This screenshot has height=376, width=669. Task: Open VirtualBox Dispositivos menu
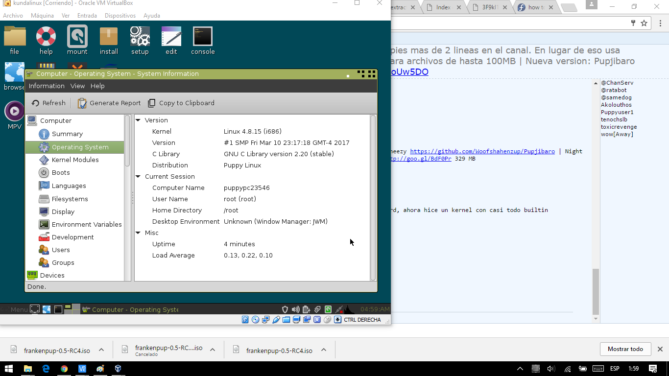click(120, 16)
